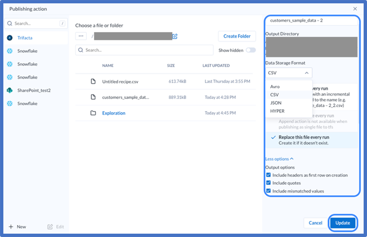Click the file search magnifier icon
The width and height of the screenshot is (367, 237).
pyautogui.click(x=81, y=50)
